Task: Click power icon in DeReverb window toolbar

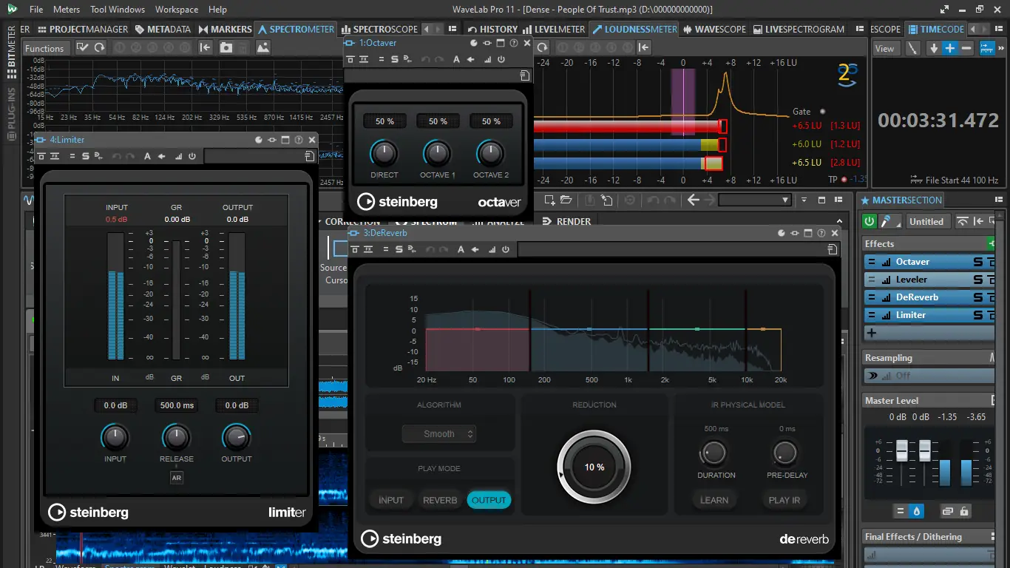Action: (x=506, y=249)
